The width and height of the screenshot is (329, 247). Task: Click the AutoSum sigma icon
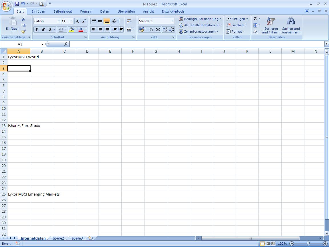click(x=255, y=19)
